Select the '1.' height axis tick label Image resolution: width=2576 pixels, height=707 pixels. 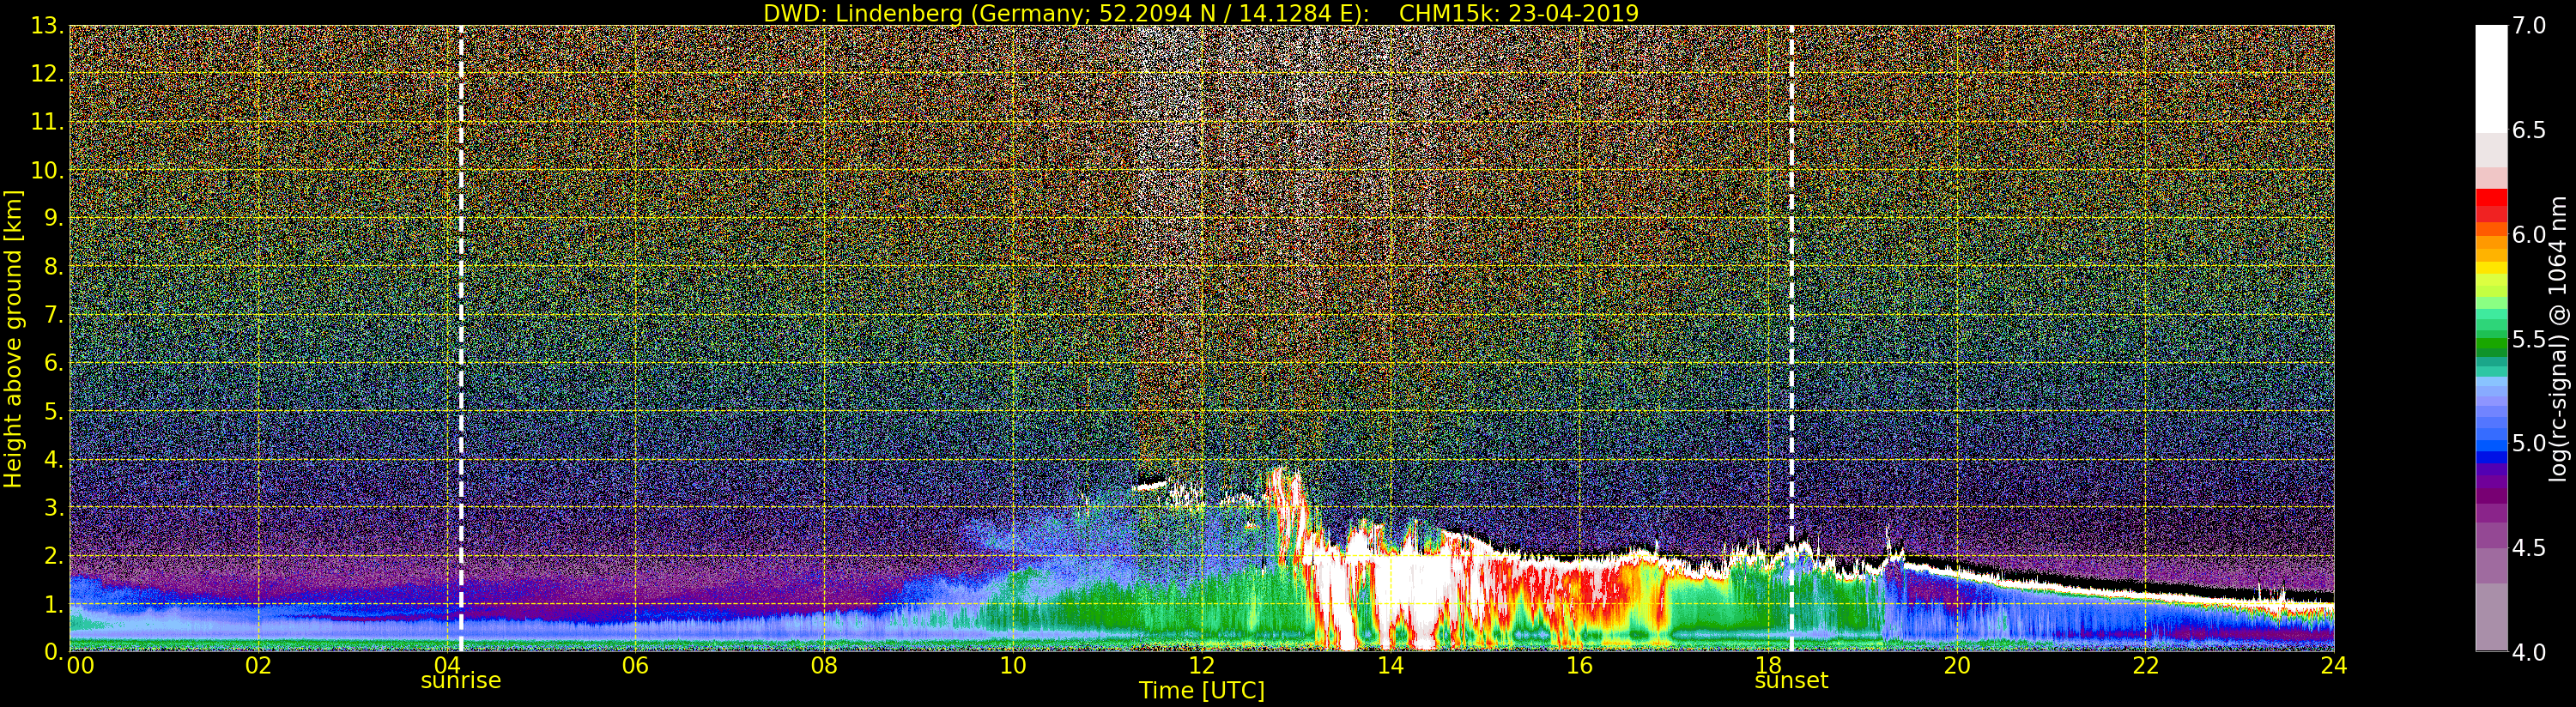pos(54,604)
